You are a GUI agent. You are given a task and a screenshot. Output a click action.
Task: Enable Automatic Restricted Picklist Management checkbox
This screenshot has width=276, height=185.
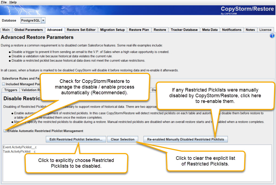click(x=5, y=131)
